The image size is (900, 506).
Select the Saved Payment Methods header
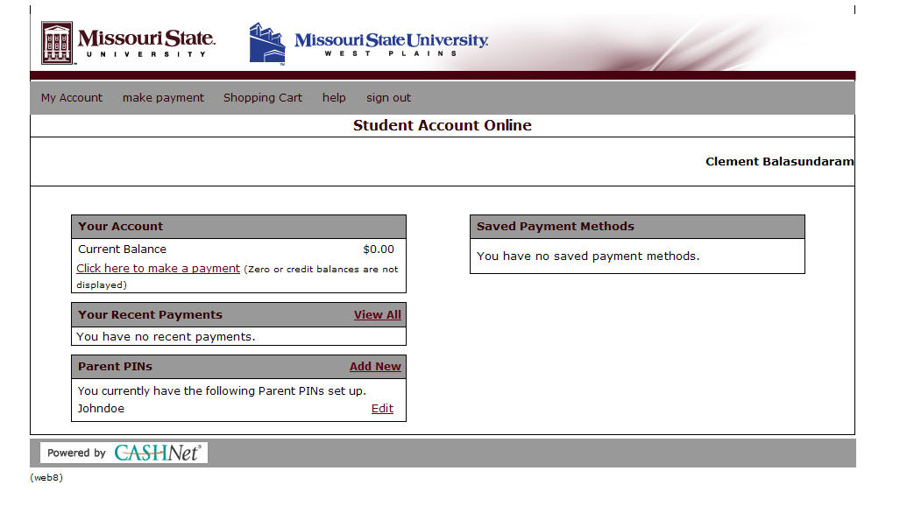[x=555, y=227]
